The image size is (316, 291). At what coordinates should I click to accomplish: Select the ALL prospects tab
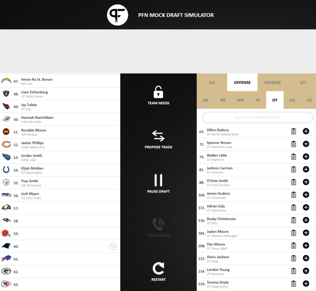tap(212, 83)
